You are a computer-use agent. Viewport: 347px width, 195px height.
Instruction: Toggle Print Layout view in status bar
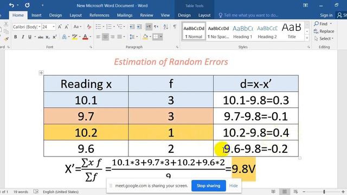(284, 191)
